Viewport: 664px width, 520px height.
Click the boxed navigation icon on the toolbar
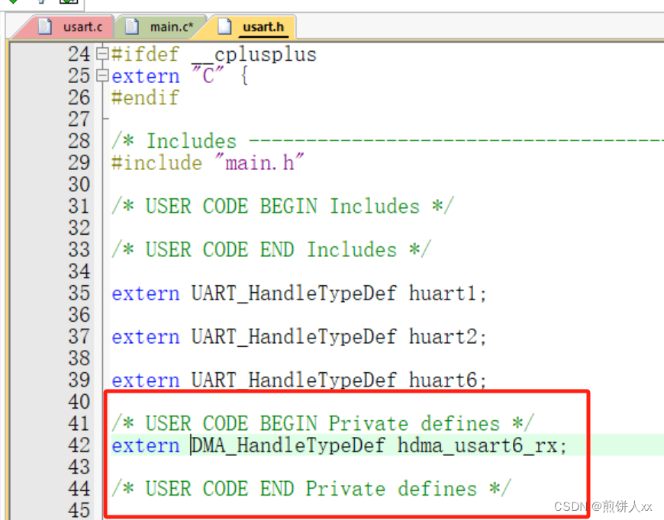coord(67,4)
